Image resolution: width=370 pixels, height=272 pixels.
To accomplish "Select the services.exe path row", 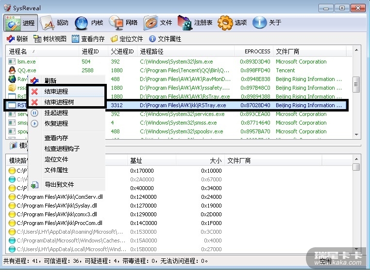I will (179, 114).
